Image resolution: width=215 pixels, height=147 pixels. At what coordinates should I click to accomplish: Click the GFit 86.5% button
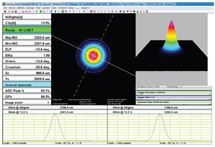27,96
